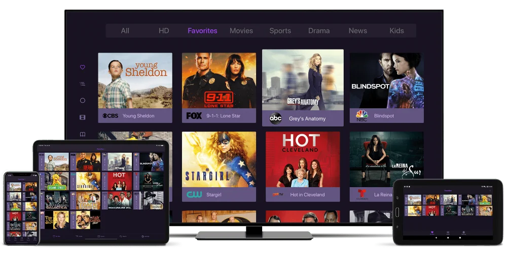The width and height of the screenshot is (507, 253).
Task: Switch to the All tab on TV
Action: coord(125,31)
